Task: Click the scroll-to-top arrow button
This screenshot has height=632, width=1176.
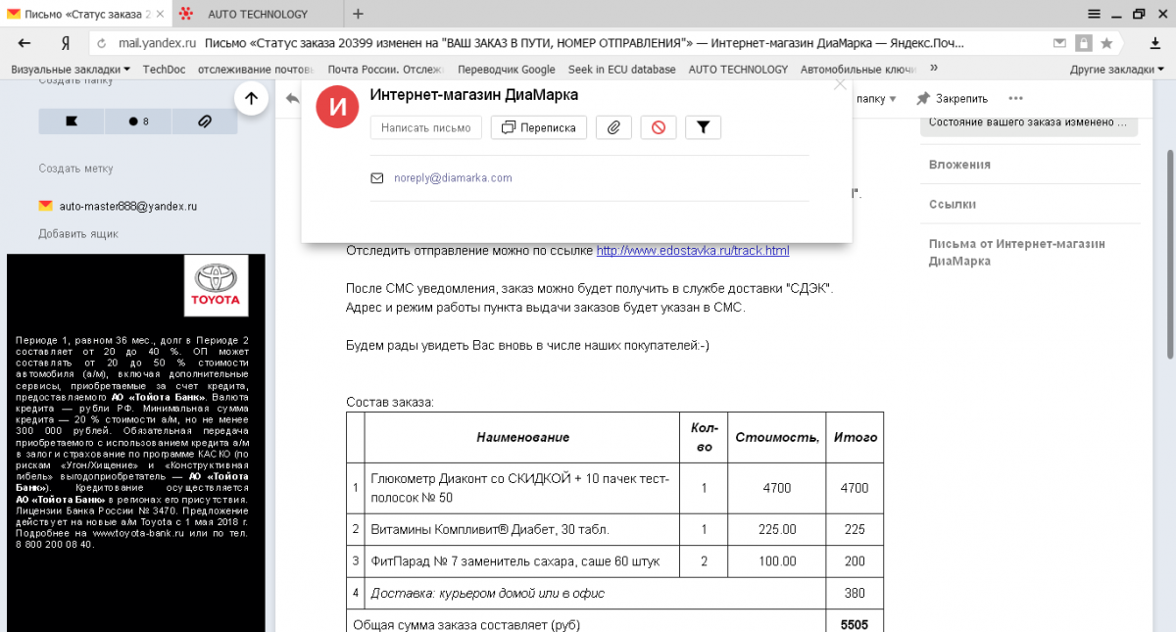Action: point(252,98)
